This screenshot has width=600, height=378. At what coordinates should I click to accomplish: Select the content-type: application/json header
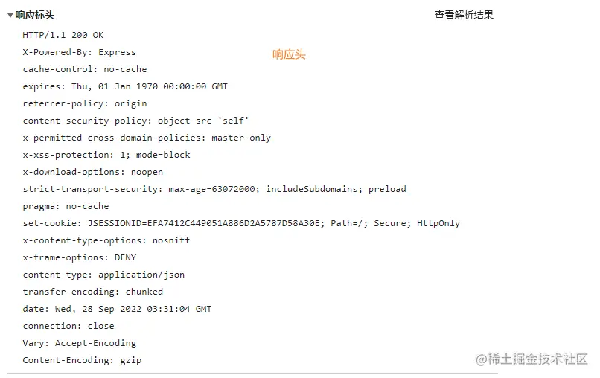pos(103,275)
